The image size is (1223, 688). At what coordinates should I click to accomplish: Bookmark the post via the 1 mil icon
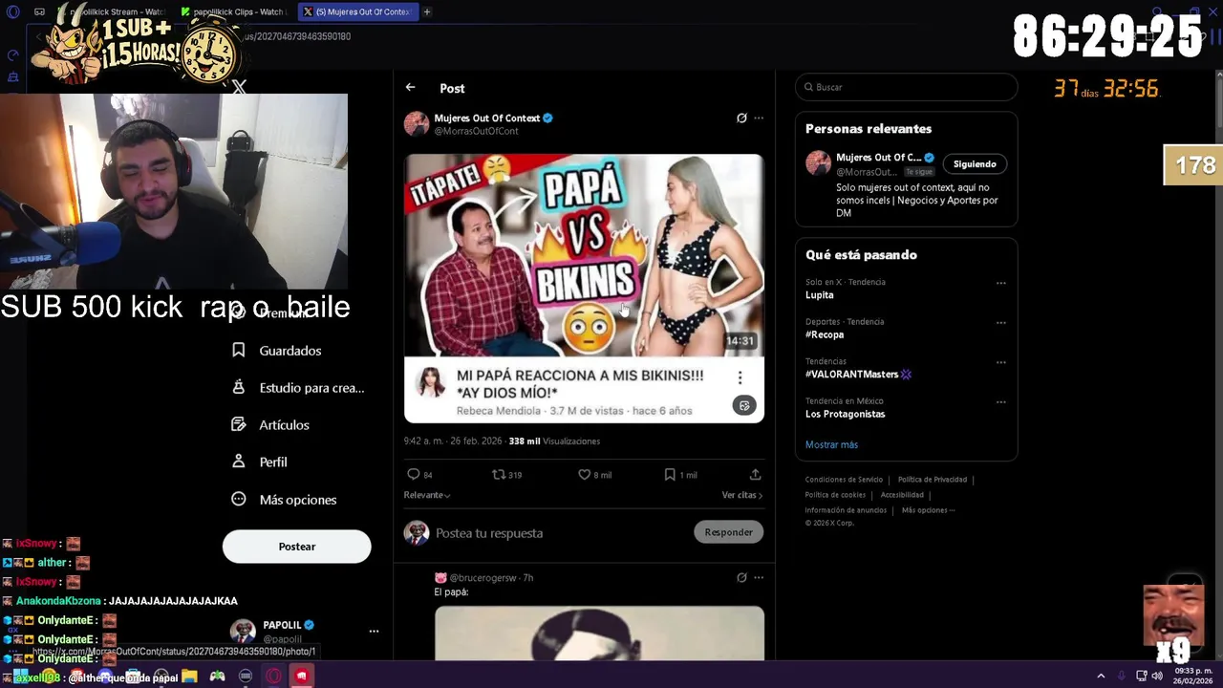click(x=670, y=474)
